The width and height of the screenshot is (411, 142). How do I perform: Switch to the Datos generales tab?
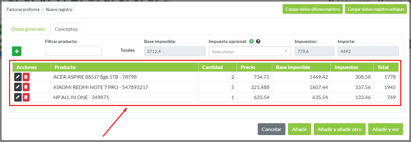(28, 29)
